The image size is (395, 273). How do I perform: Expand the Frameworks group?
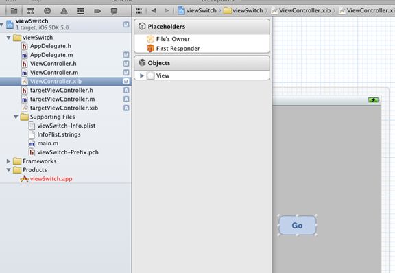tap(8, 161)
